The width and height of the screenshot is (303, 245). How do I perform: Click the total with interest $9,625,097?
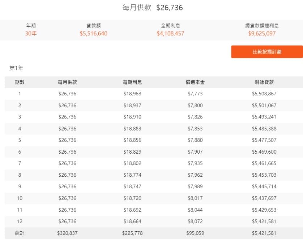coord(262,33)
